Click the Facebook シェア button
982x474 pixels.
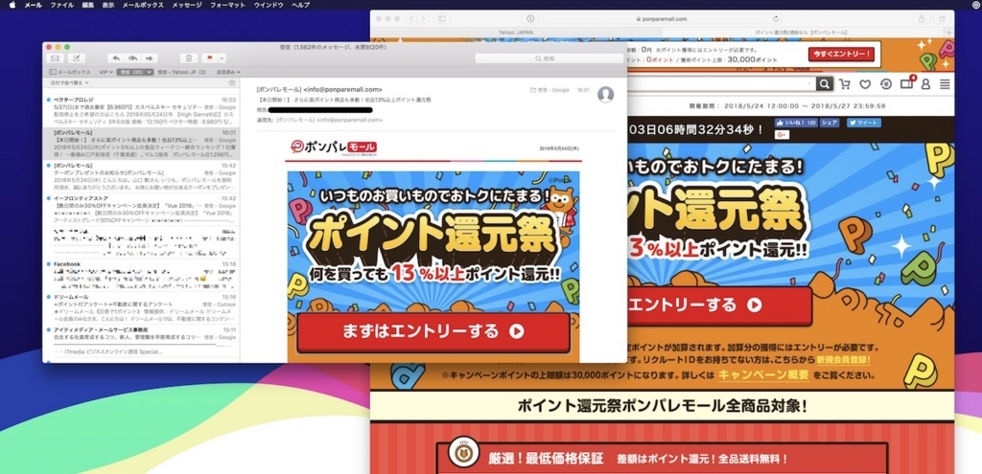click(x=830, y=123)
